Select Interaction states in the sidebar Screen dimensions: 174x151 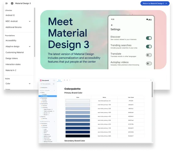[13, 64]
